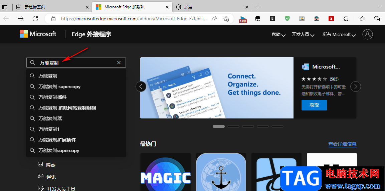Choose suggestion 万能复制supercopy without space
The image size is (385, 191).
76,150
